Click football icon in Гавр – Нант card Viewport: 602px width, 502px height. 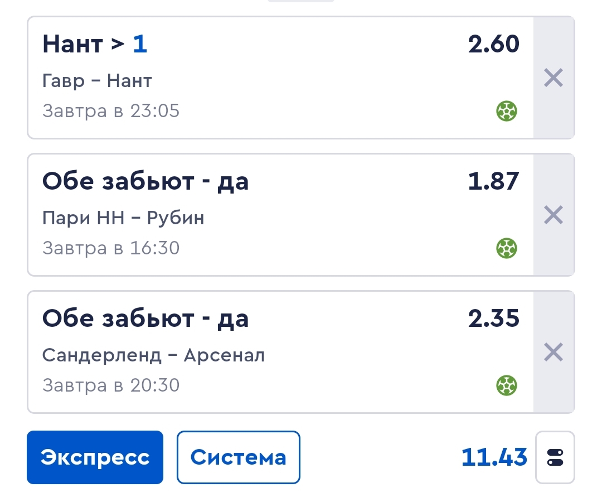pos(507,112)
